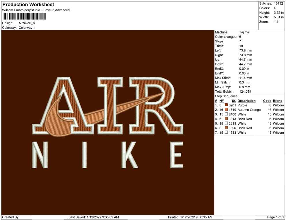The image size is (286, 220).
Task: Click the Code column header
Action: [x=267, y=101]
